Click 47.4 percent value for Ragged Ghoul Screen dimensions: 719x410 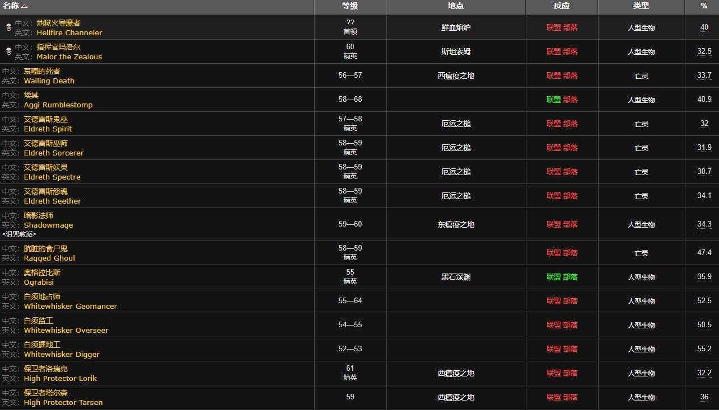[x=704, y=253]
